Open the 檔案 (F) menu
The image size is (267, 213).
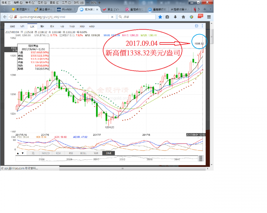(x=6, y=3)
